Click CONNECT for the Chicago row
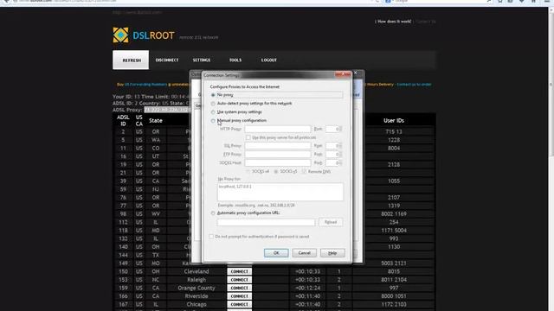The width and height of the screenshot is (554, 311). 239,304
